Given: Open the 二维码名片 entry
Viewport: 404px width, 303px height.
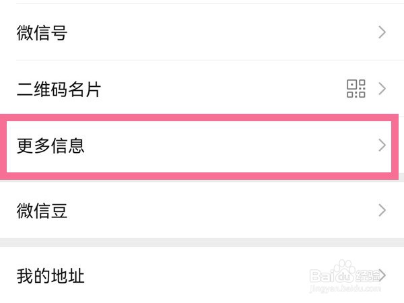Looking at the screenshot, I should (x=59, y=90).
